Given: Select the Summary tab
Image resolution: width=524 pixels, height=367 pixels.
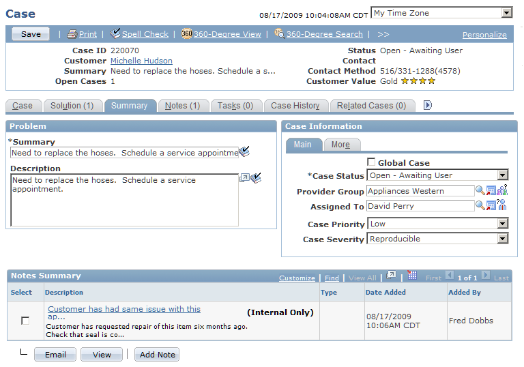Looking at the screenshot, I should point(130,106).
